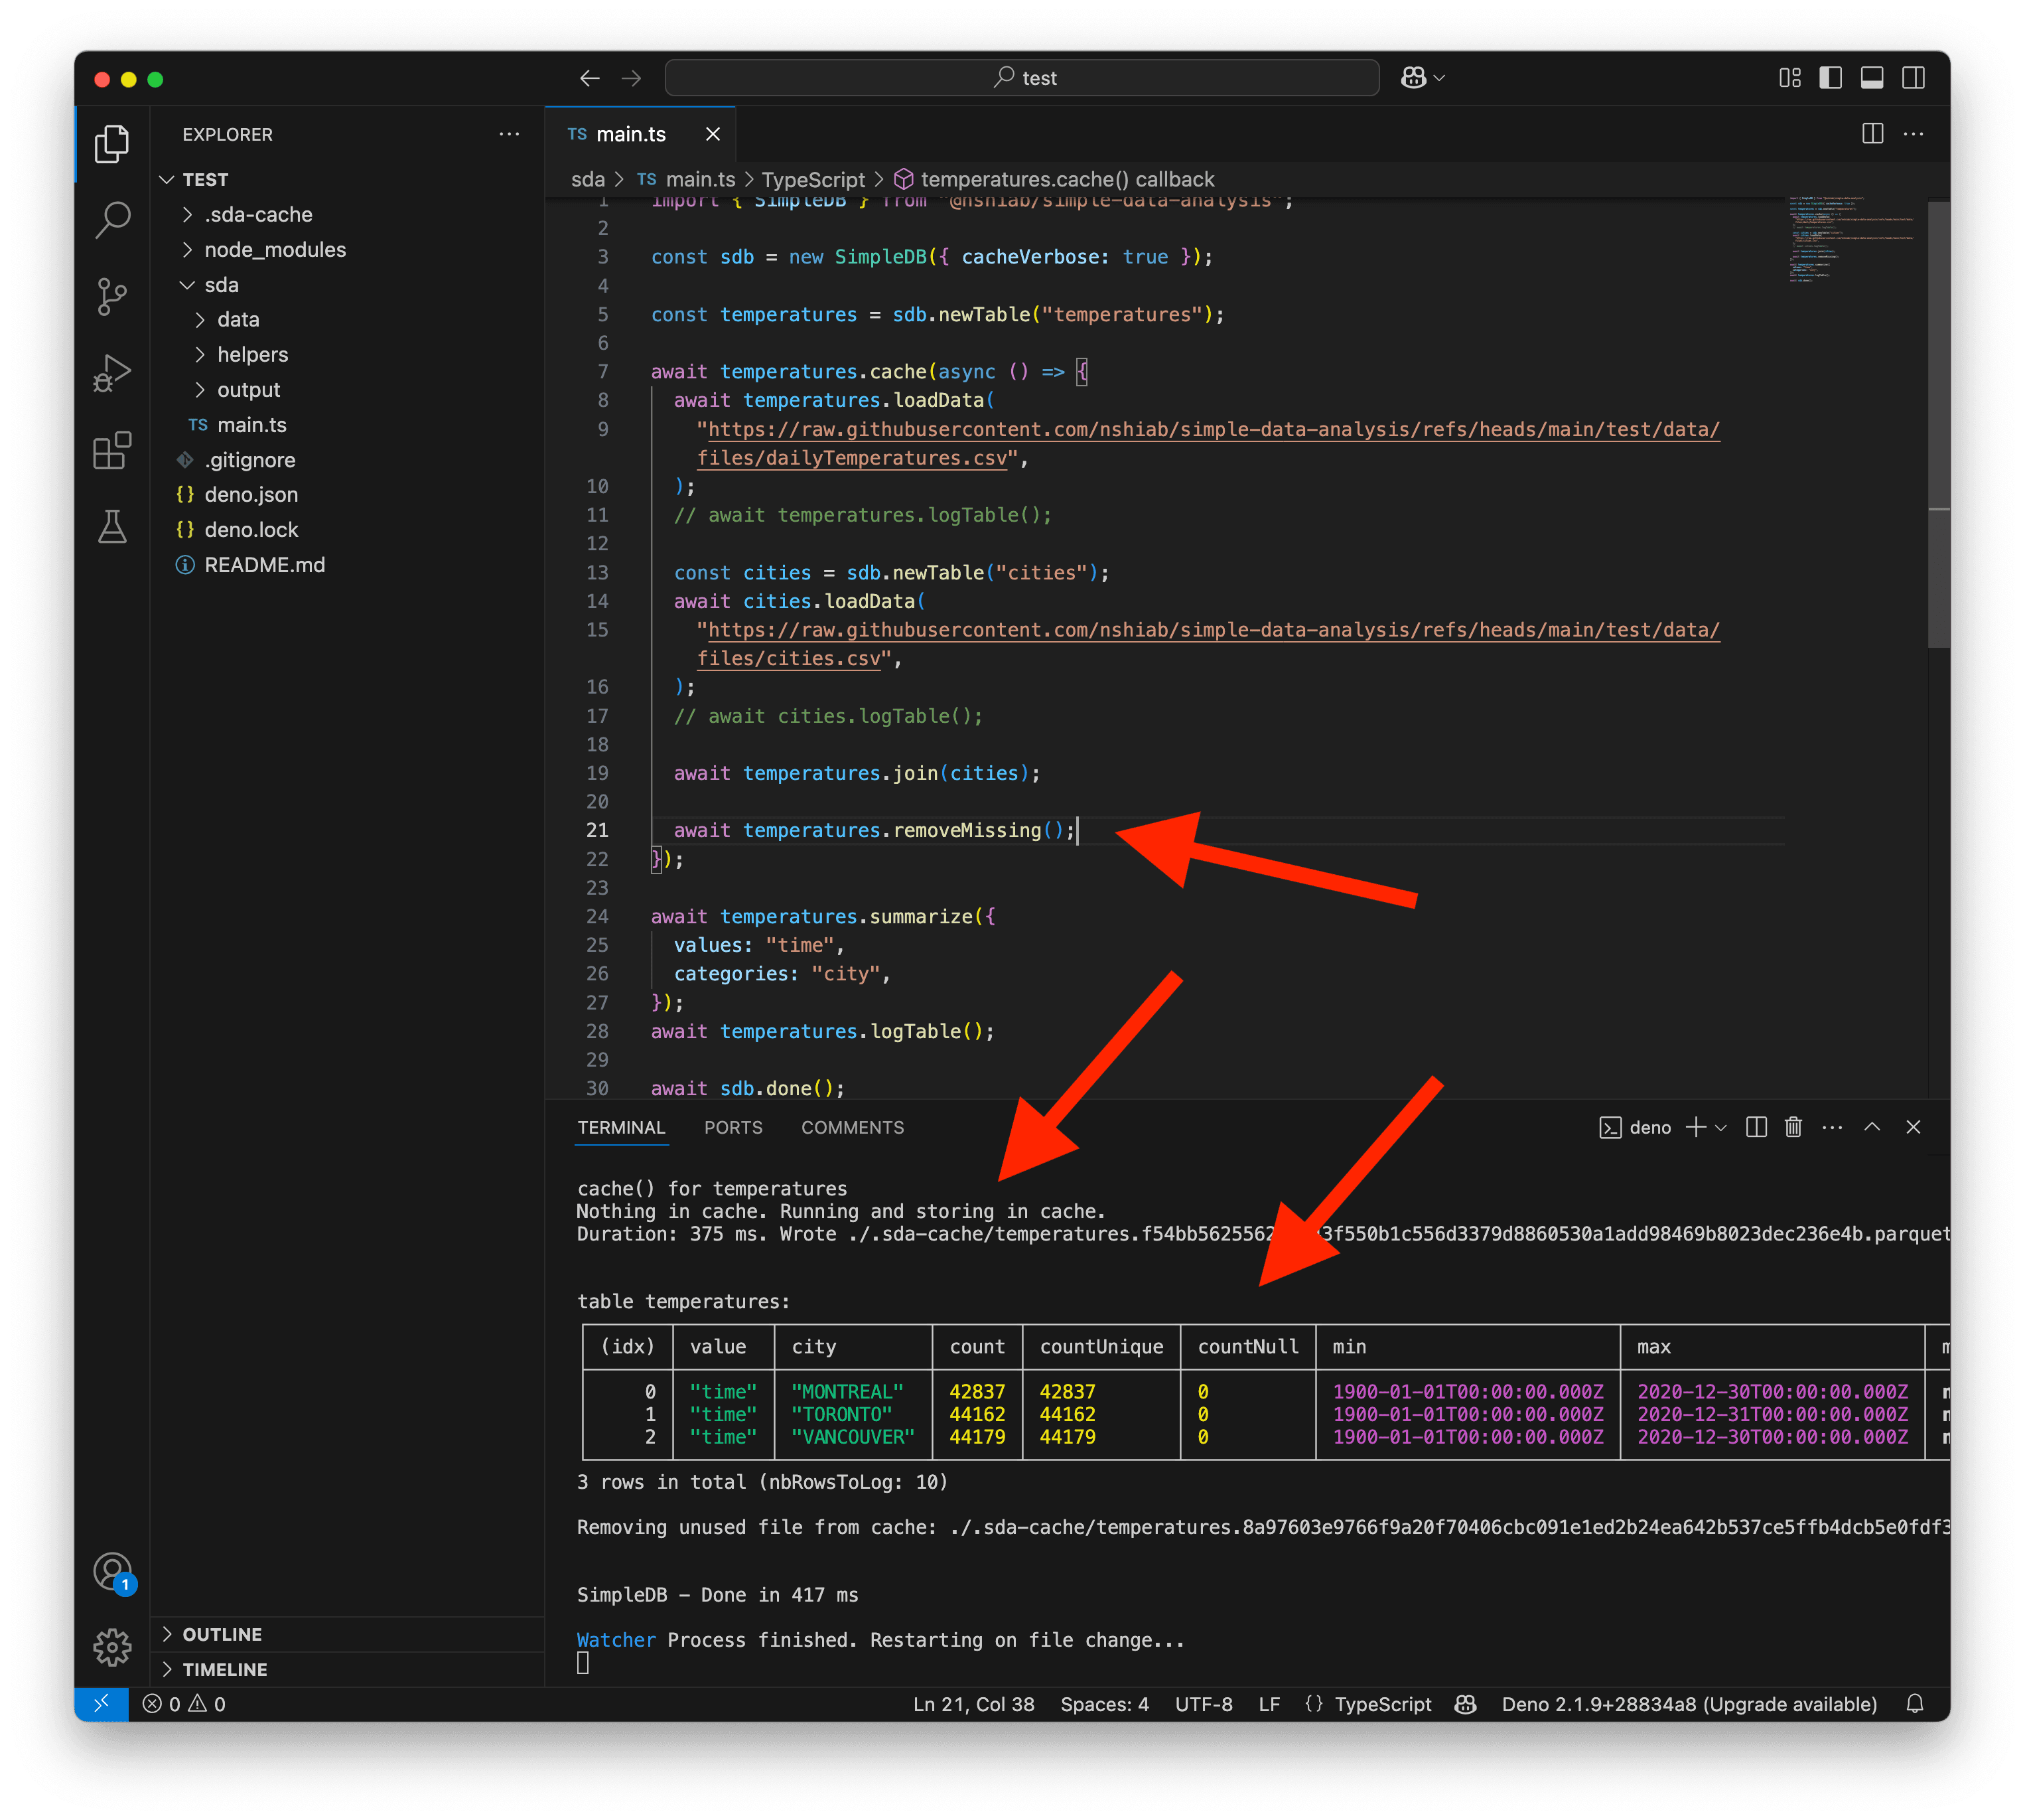Click Customize Layout icon
The width and height of the screenshot is (2025, 1820).
1789,78
